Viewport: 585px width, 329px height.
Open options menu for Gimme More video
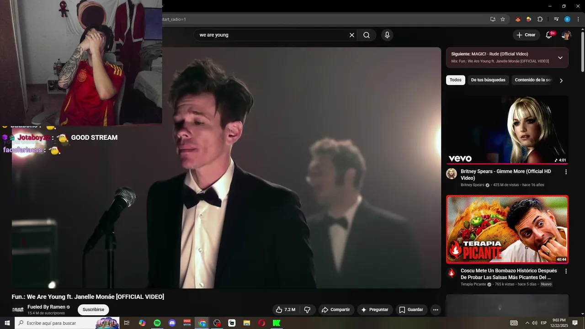566,172
